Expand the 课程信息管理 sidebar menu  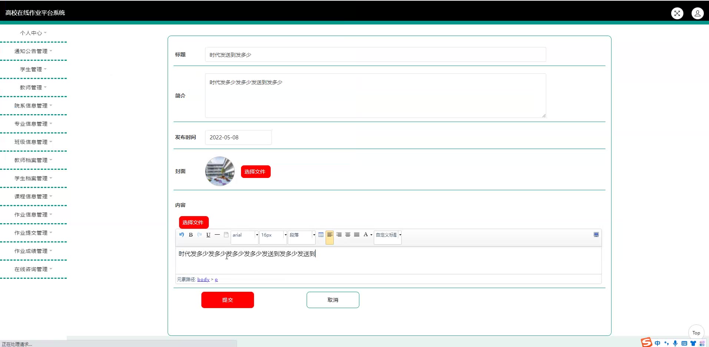[33, 196]
